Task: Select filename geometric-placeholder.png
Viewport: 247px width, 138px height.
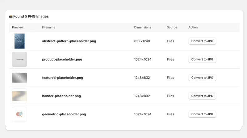Action: [64, 114]
